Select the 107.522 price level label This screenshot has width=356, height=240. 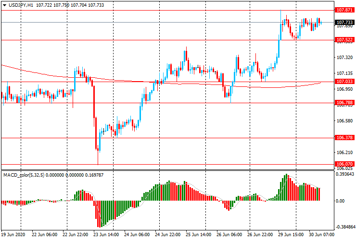(x=344, y=40)
